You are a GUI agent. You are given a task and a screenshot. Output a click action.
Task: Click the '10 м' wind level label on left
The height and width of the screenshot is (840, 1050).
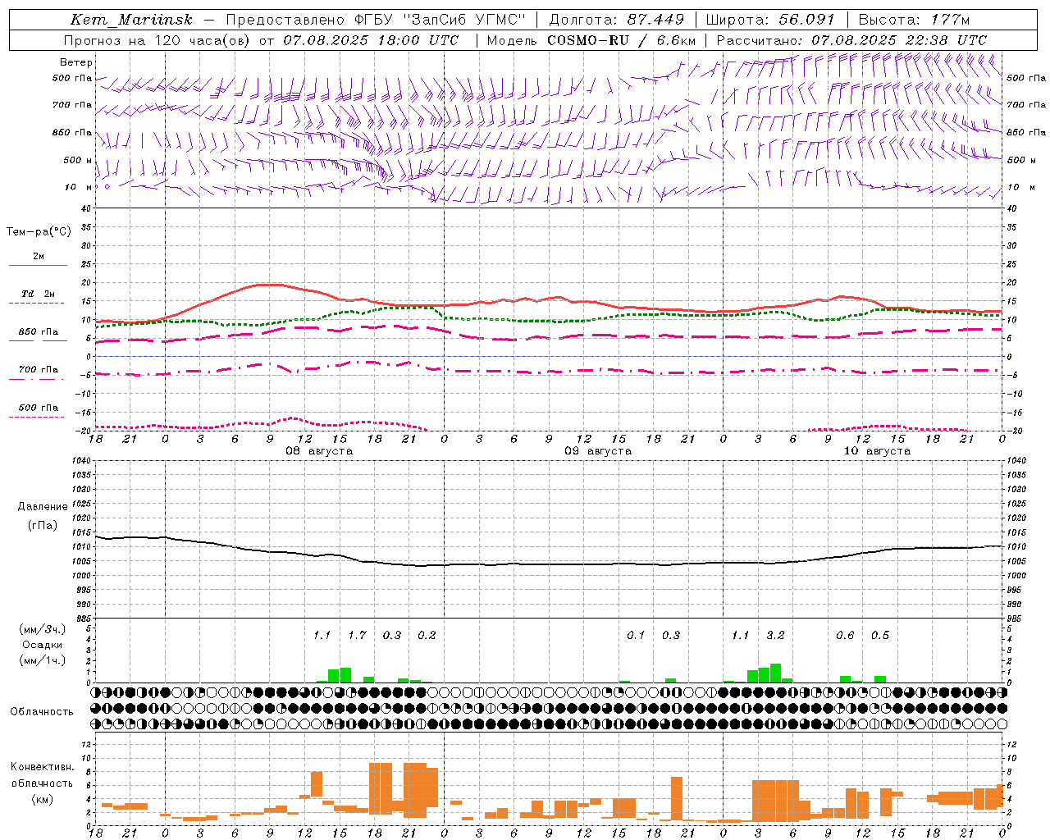[x=79, y=187]
